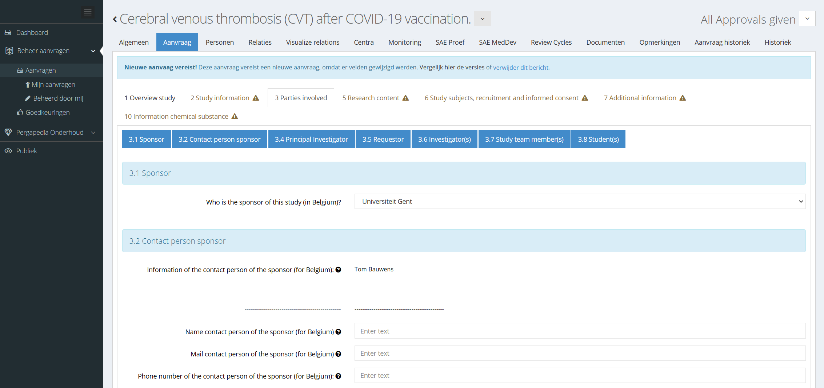Open the All Approvals given dropdown

(807, 19)
